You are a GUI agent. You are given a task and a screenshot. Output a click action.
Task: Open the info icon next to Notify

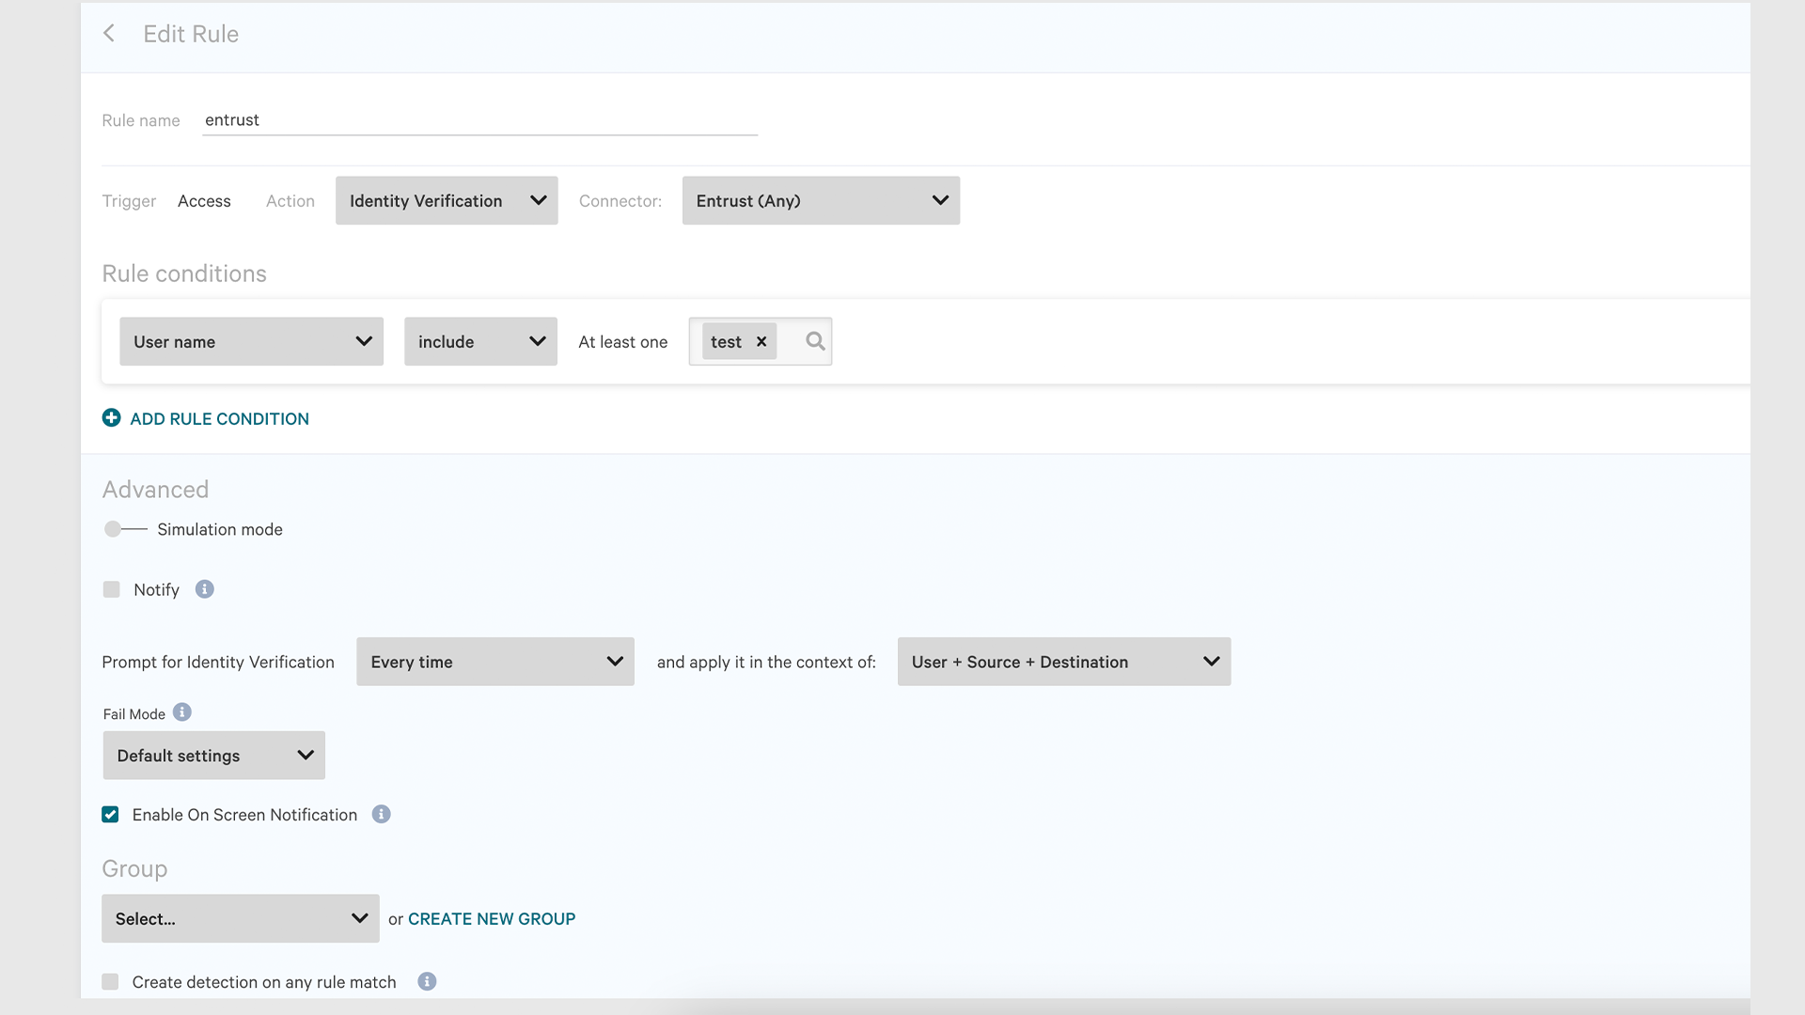click(204, 589)
